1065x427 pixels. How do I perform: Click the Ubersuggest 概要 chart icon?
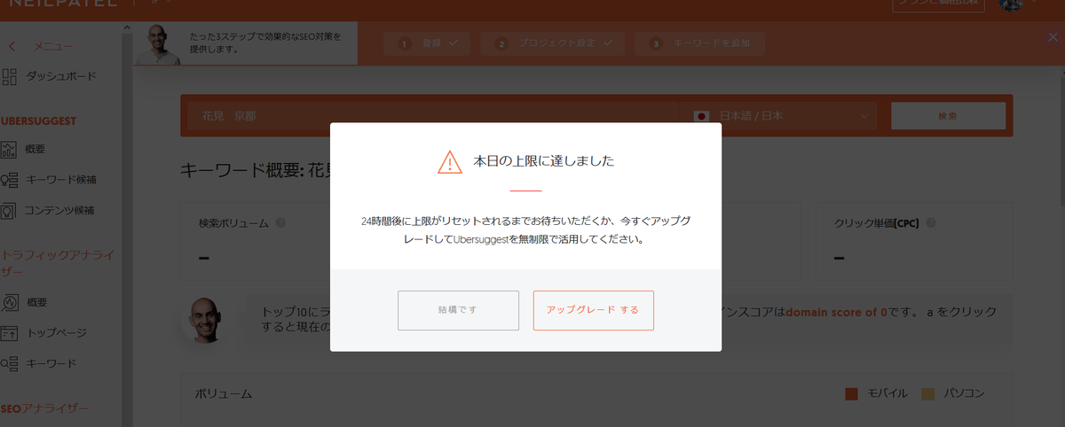click(x=9, y=149)
